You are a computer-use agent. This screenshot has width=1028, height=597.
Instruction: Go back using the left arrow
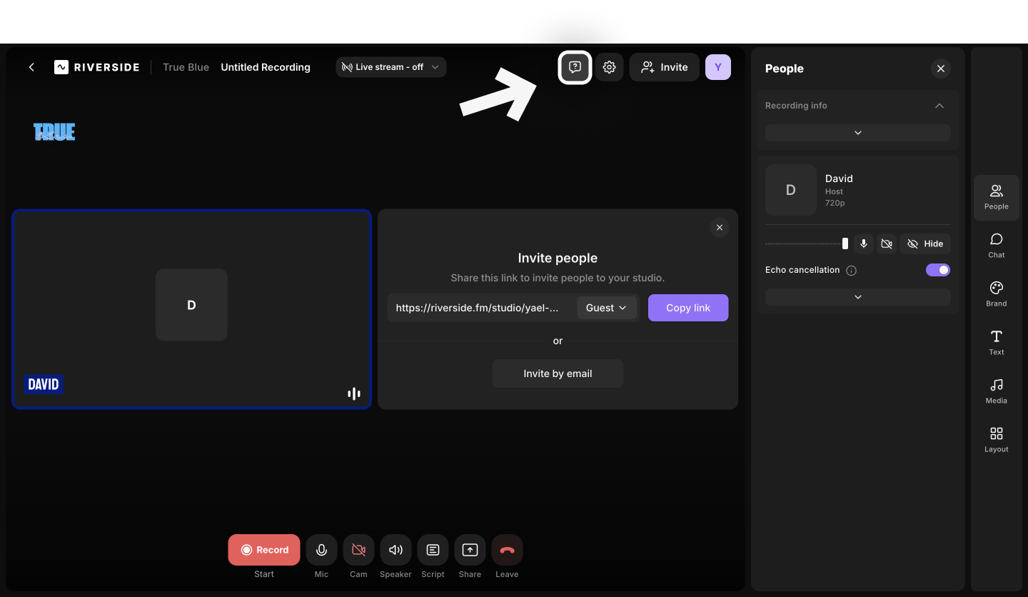click(31, 67)
